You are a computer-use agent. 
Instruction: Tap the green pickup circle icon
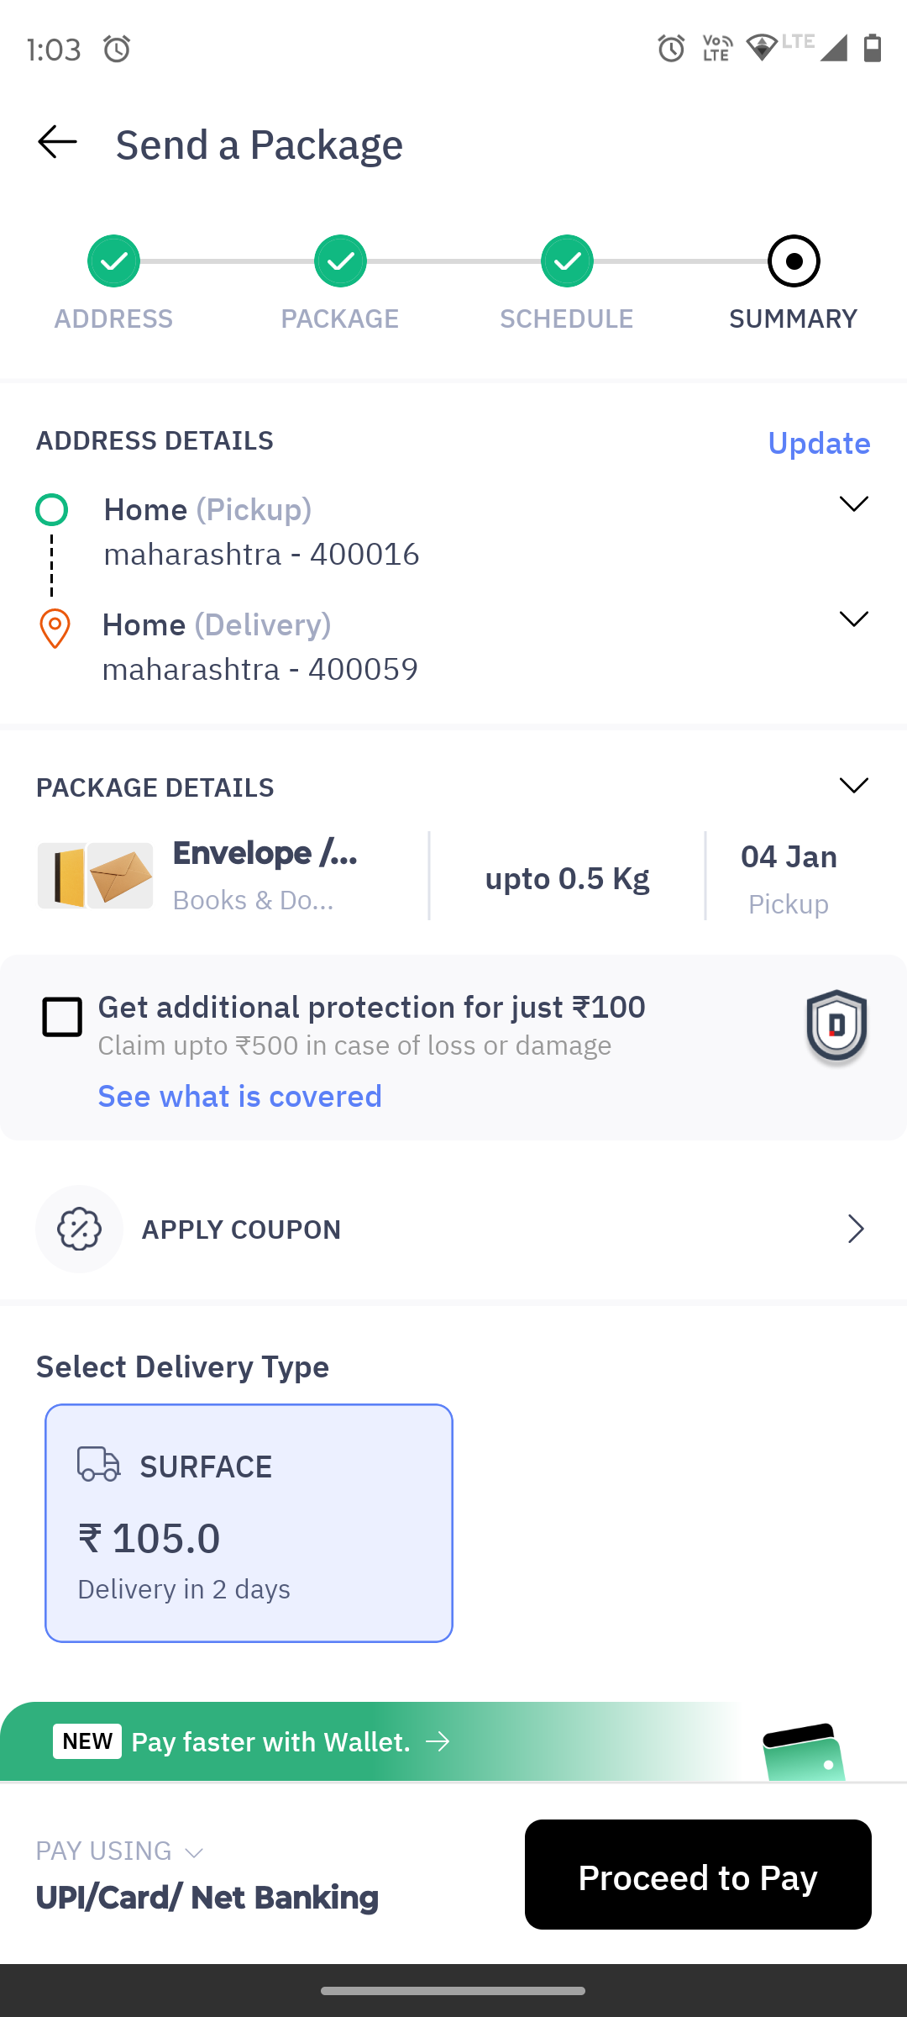(x=52, y=509)
